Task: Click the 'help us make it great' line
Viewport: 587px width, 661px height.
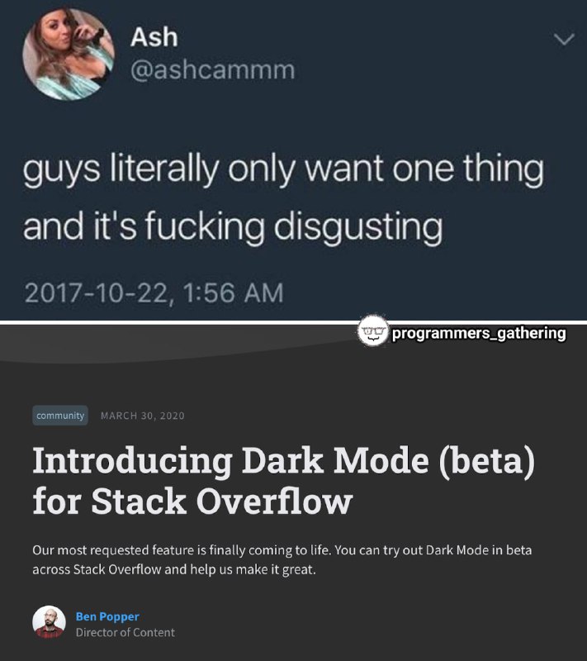Action: tap(253, 570)
